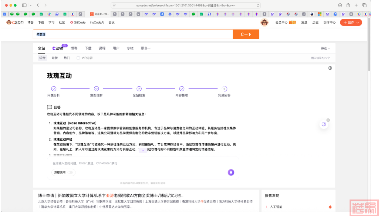Stop AI answer generation with purple button
This screenshot has height=218, width=381.
[x=231, y=172]
